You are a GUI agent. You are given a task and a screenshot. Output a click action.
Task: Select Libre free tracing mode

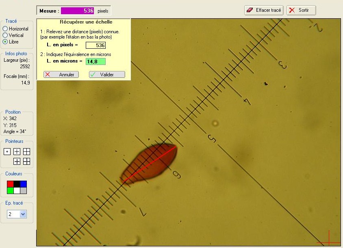[5, 42]
